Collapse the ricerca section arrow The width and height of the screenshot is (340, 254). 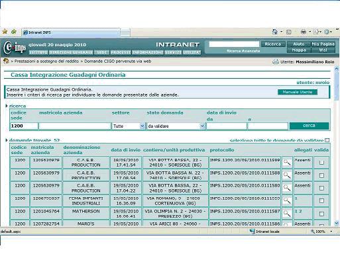click(x=7, y=106)
